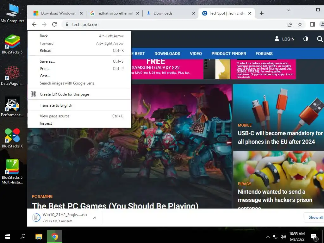Open the Windows Start menu
The height and width of the screenshot is (243, 324).
(8, 237)
